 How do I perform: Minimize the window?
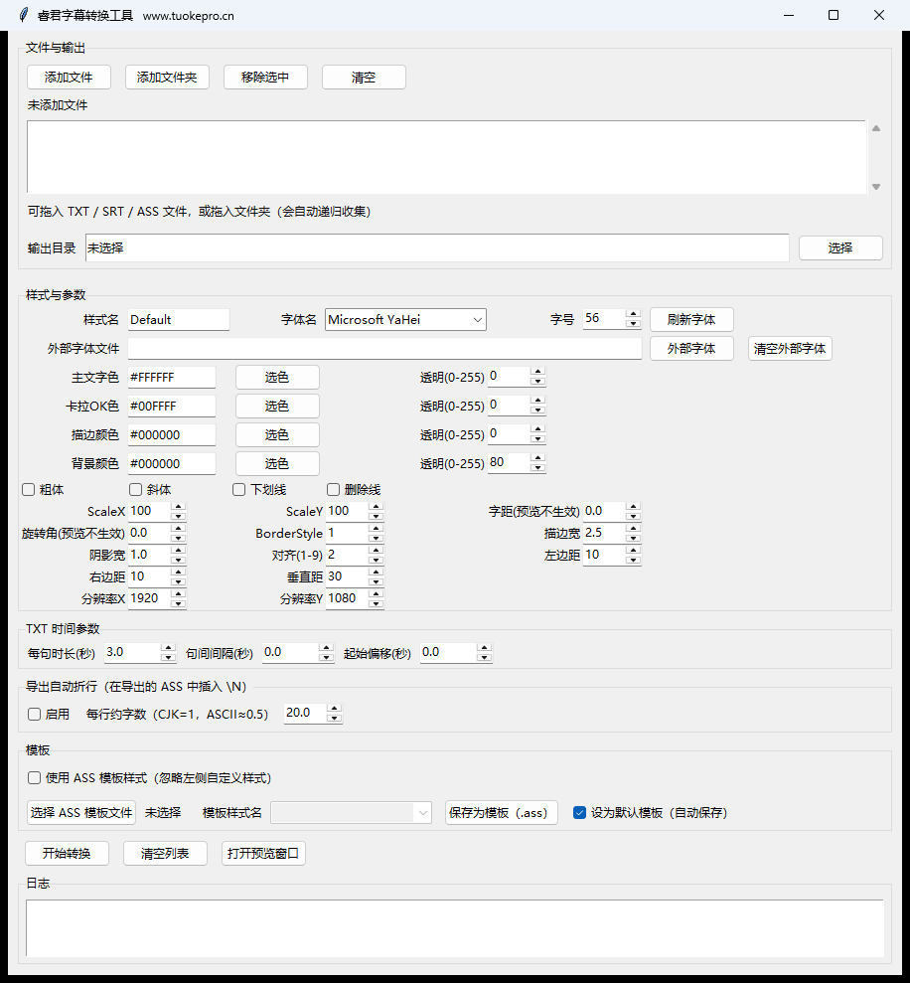(x=789, y=15)
